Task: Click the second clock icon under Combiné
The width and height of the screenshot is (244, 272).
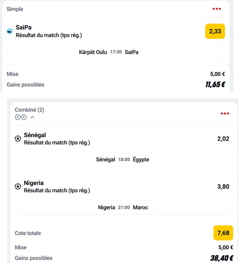Action: pos(24,117)
